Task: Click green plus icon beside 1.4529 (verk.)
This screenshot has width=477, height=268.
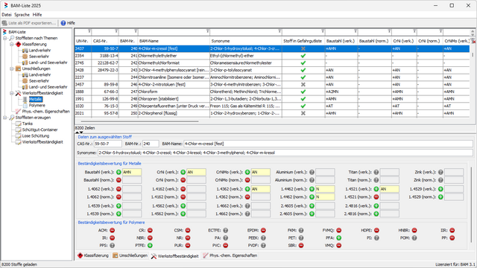Action: [440, 189]
